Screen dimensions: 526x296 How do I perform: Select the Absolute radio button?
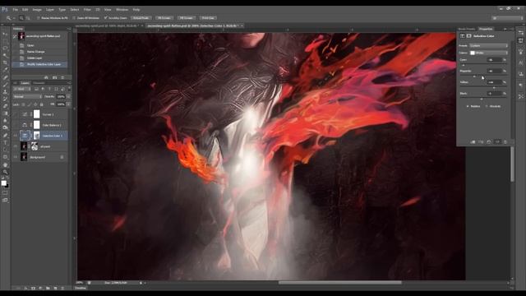(487, 106)
